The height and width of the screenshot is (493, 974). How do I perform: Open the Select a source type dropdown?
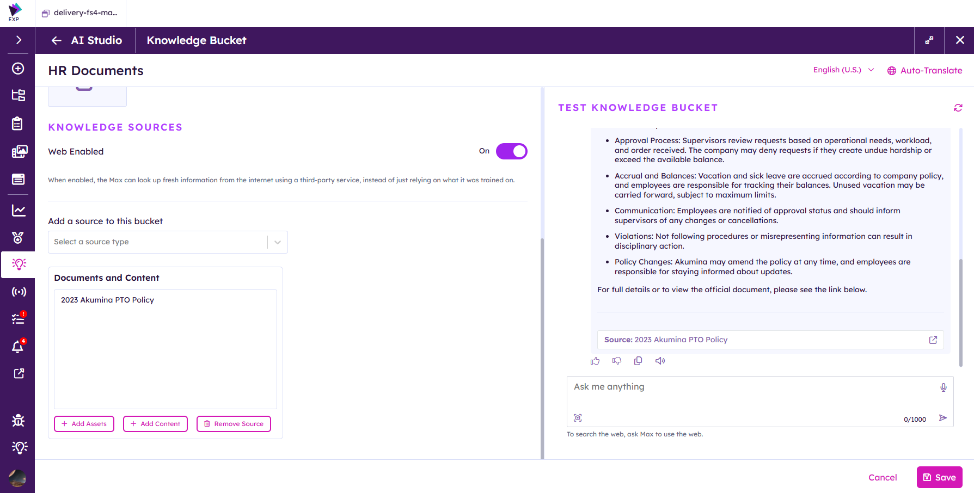click(x=168, y=242)
